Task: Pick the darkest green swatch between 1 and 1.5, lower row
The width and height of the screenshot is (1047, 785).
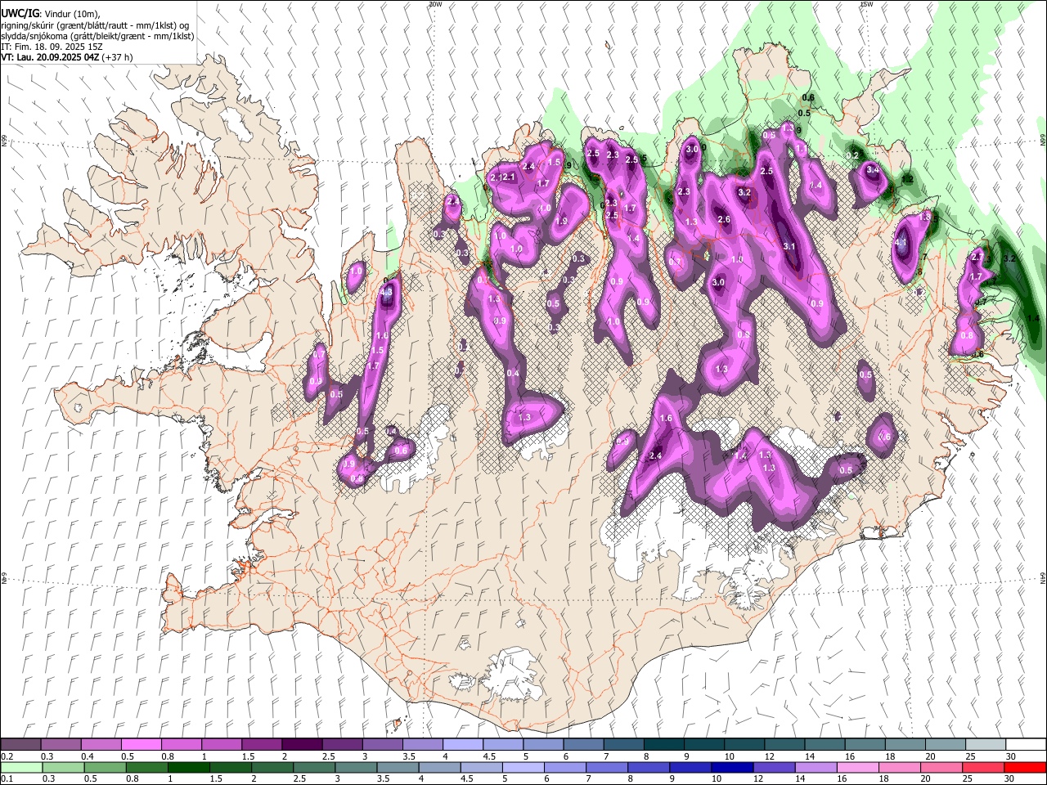Action: click(190, 767)
